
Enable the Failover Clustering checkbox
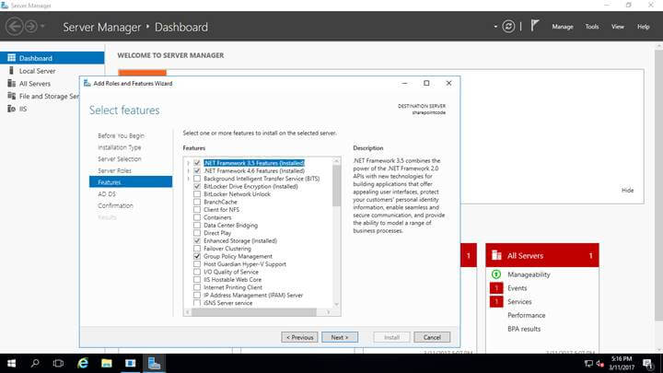197,249
